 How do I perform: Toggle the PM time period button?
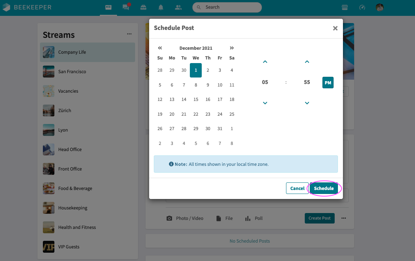(x=328, y=83)
